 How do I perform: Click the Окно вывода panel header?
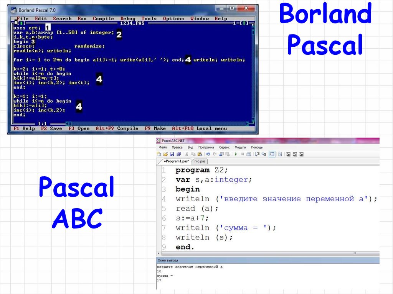coord(268,260)
